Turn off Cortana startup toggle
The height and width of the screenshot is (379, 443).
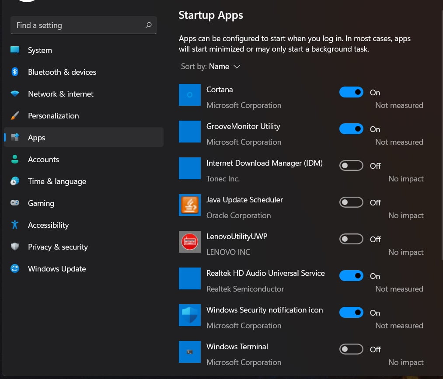coord(351,92)
